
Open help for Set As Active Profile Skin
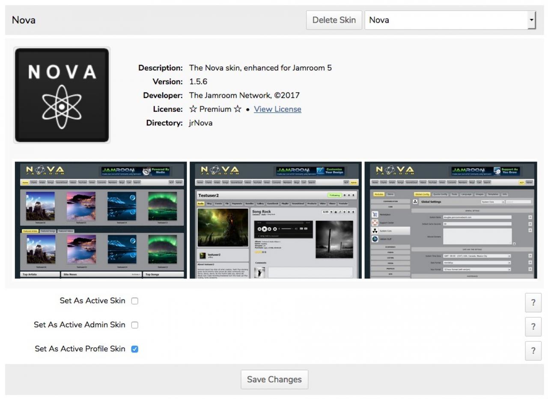(533, 351)
